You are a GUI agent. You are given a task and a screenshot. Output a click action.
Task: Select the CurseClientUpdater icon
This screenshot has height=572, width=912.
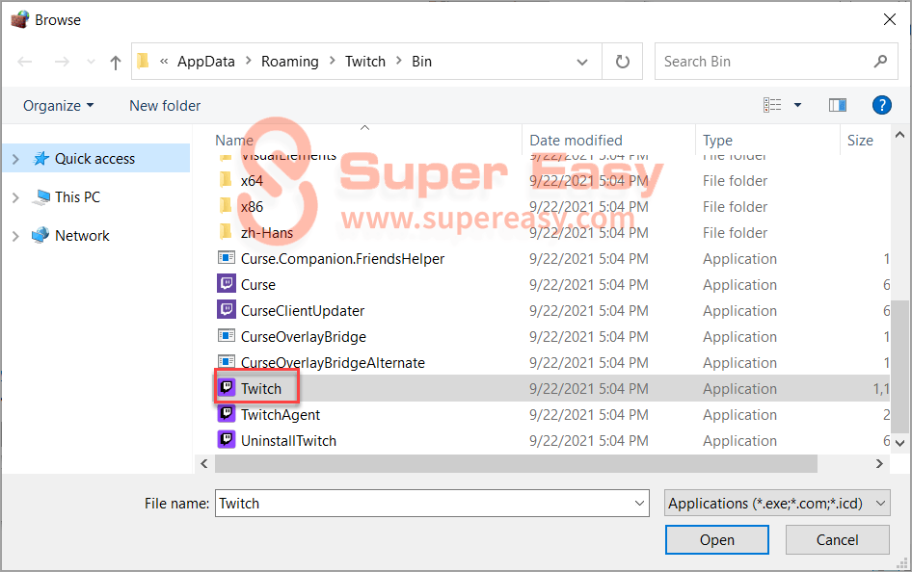pos(227,309)
